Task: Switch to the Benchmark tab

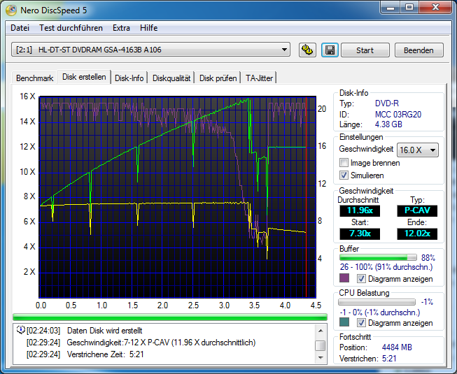Action: click(34, 78)
